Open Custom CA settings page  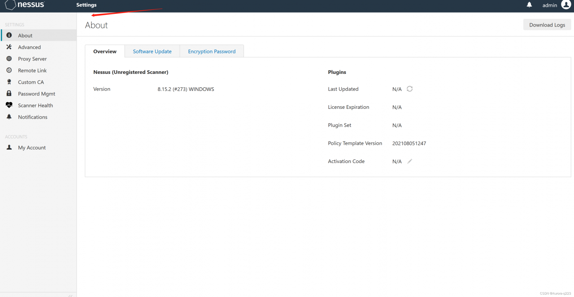click(38, 82)
